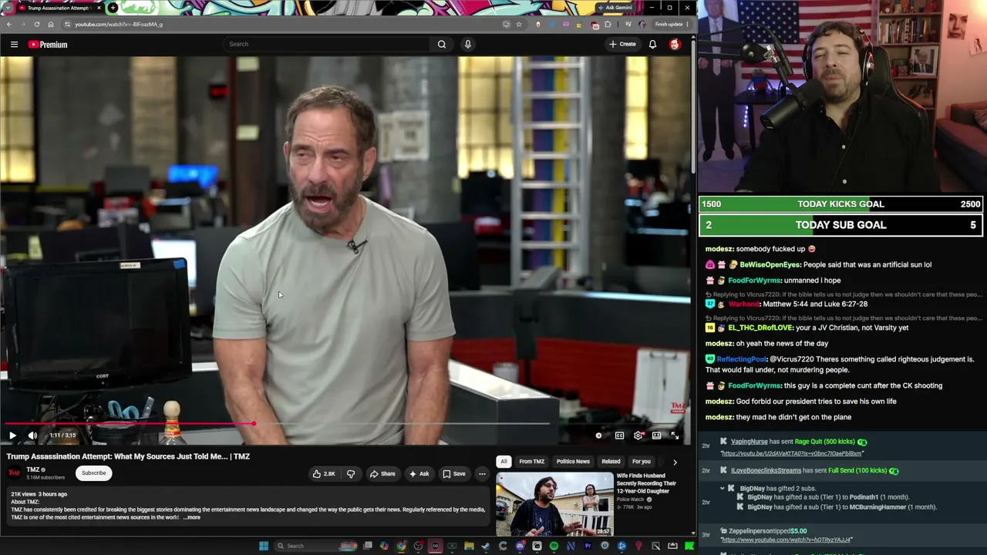
Task: Open the Zeppelinperson tip YouTube link
Action: pos(786,540)
